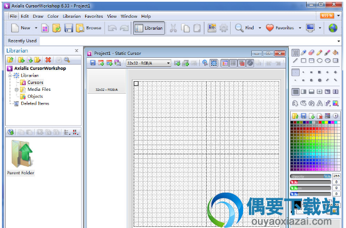Select the Line drawing tool

point(295,61)
